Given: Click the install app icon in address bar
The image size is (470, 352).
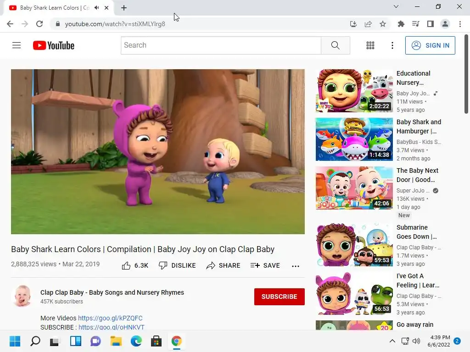Looking at the screenshot, I should [353, 24].
